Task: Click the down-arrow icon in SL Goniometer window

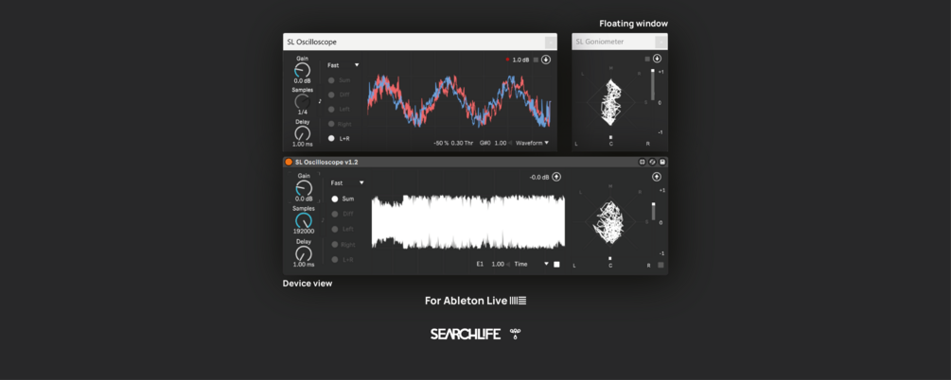Action: (657, 59)
